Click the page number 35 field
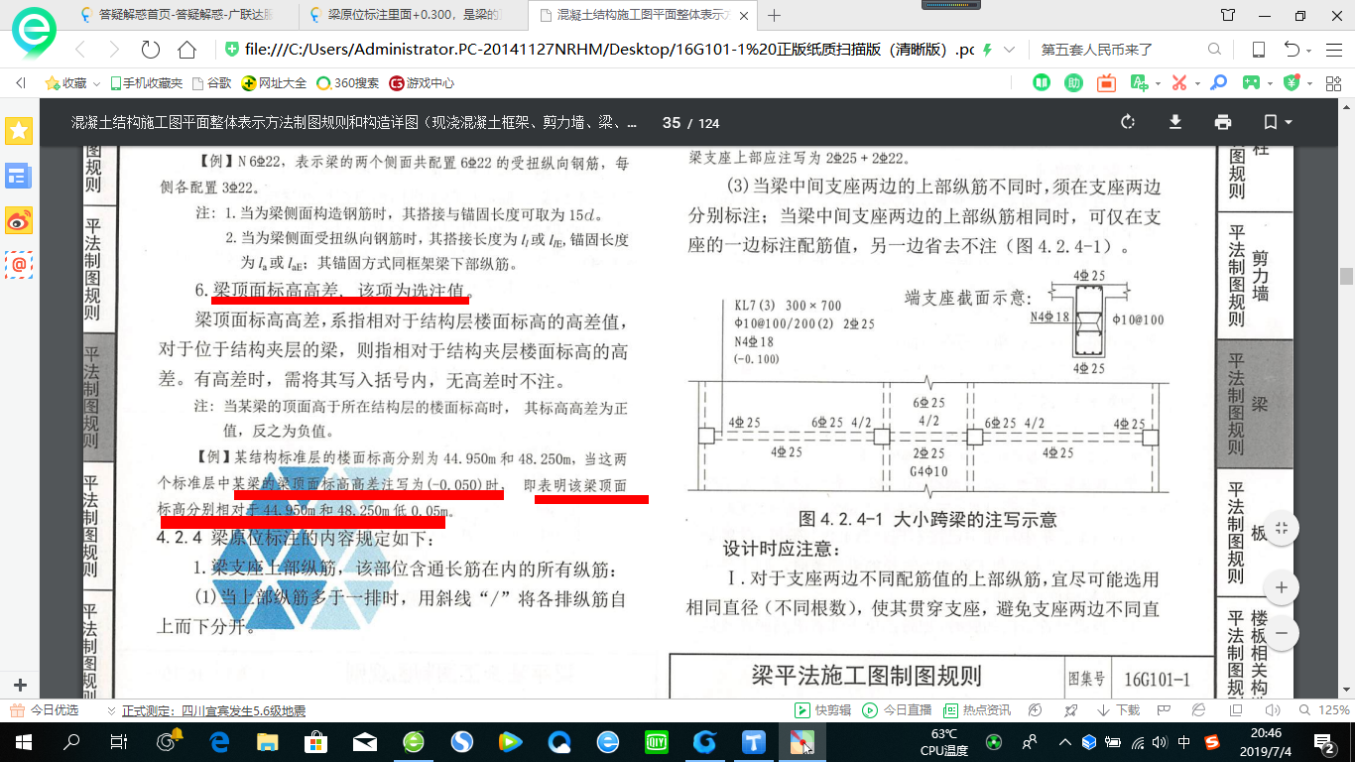 (x=672, y=123)
